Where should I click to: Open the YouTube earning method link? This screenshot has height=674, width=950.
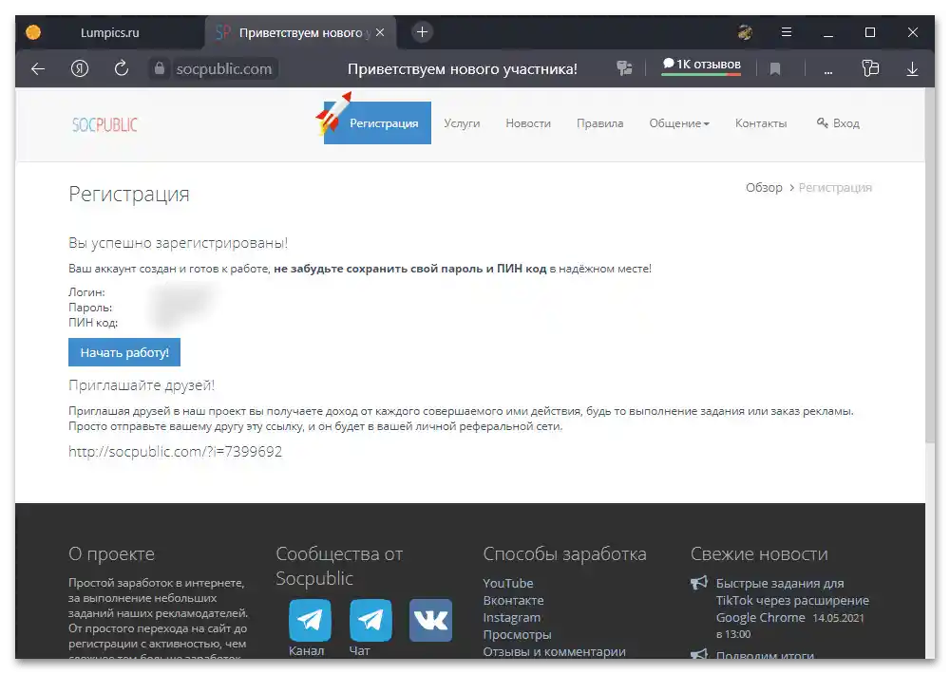click(x=507, y=583)
